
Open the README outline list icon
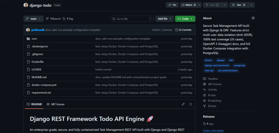[190, 104]
